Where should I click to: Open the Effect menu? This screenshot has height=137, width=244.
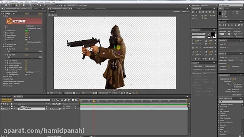[x=27, y=2]
